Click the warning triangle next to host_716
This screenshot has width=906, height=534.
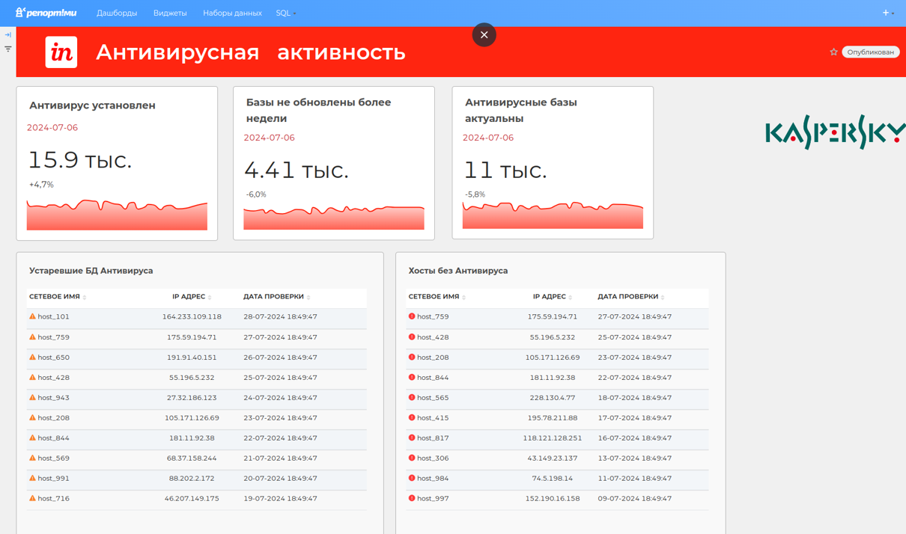pos(32,498)
